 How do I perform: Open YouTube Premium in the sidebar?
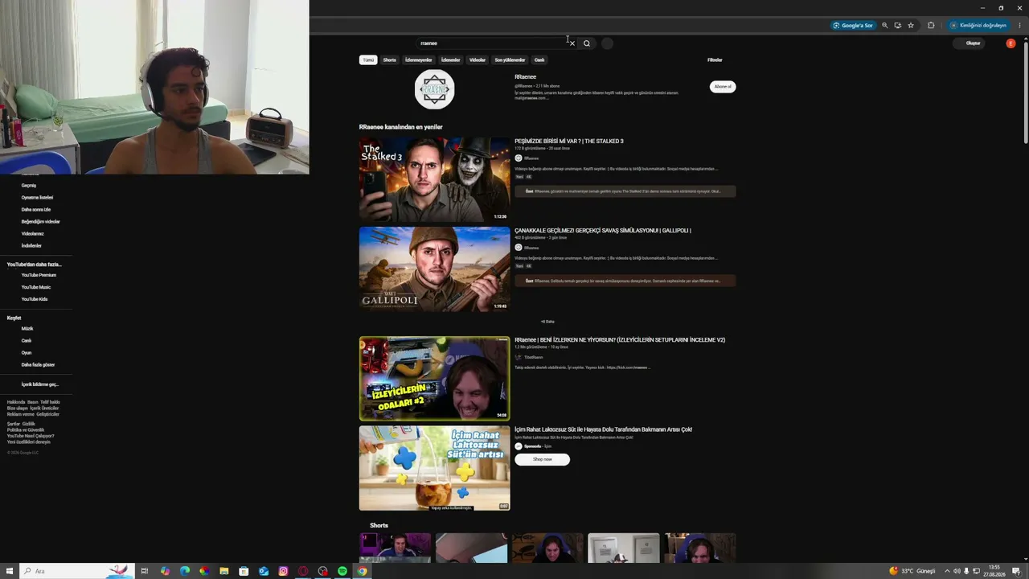[39, 275]
